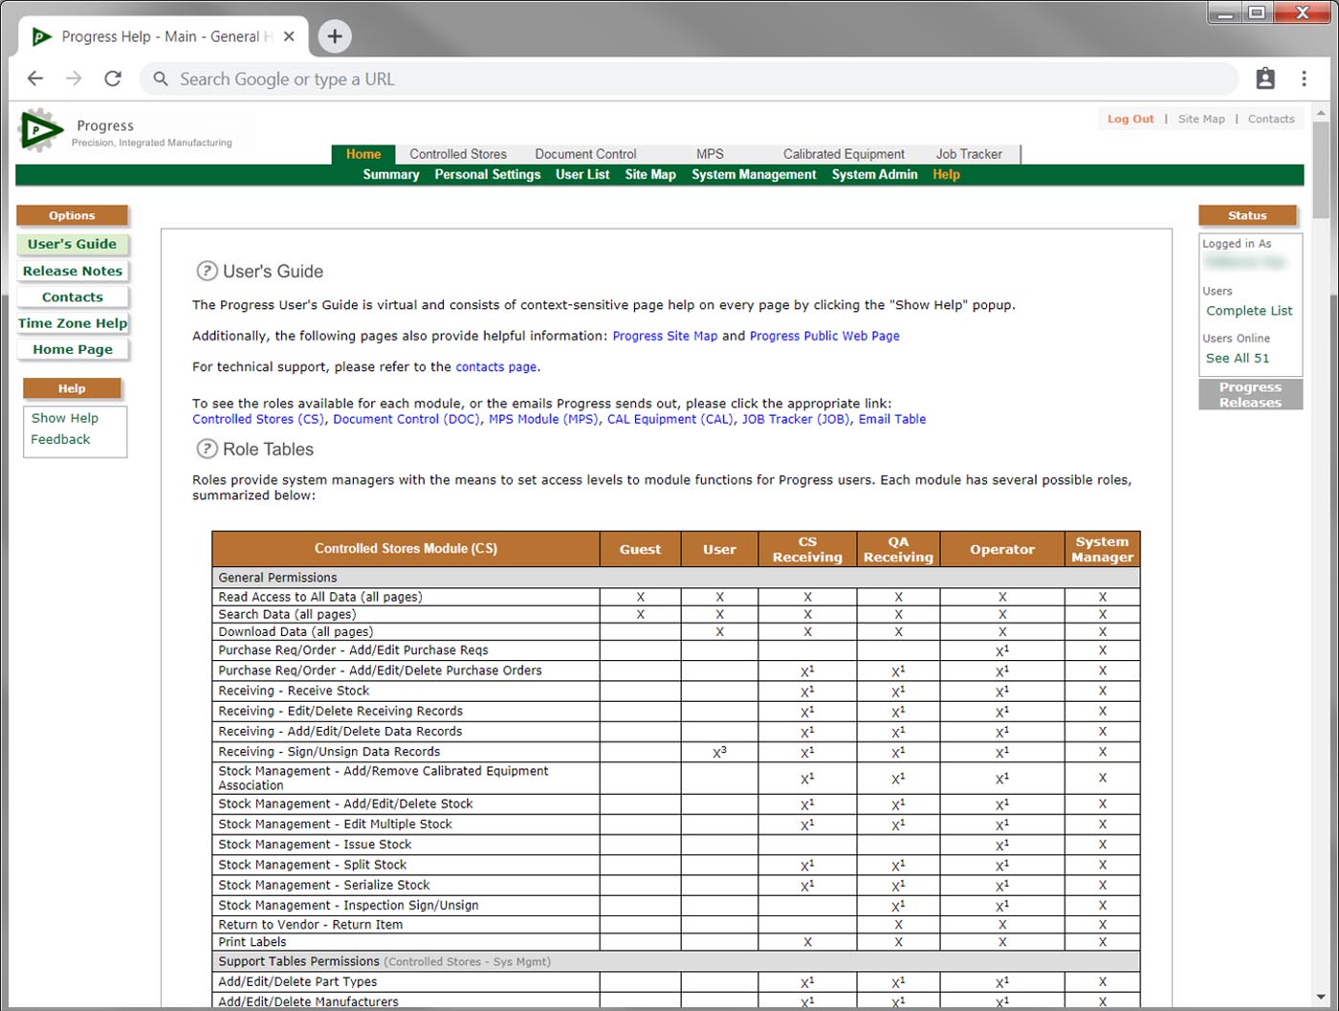Click the profile clipboard icon in toolbar
Viewport: 1339px width, 1011px height.
click(x=1265, y=79)
